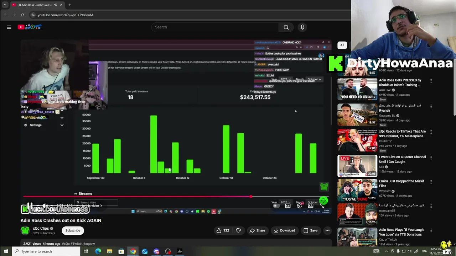Reload the page in Chrome

(23, 15)
